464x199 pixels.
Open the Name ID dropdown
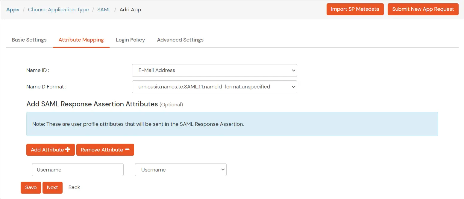tap(214, 70)
